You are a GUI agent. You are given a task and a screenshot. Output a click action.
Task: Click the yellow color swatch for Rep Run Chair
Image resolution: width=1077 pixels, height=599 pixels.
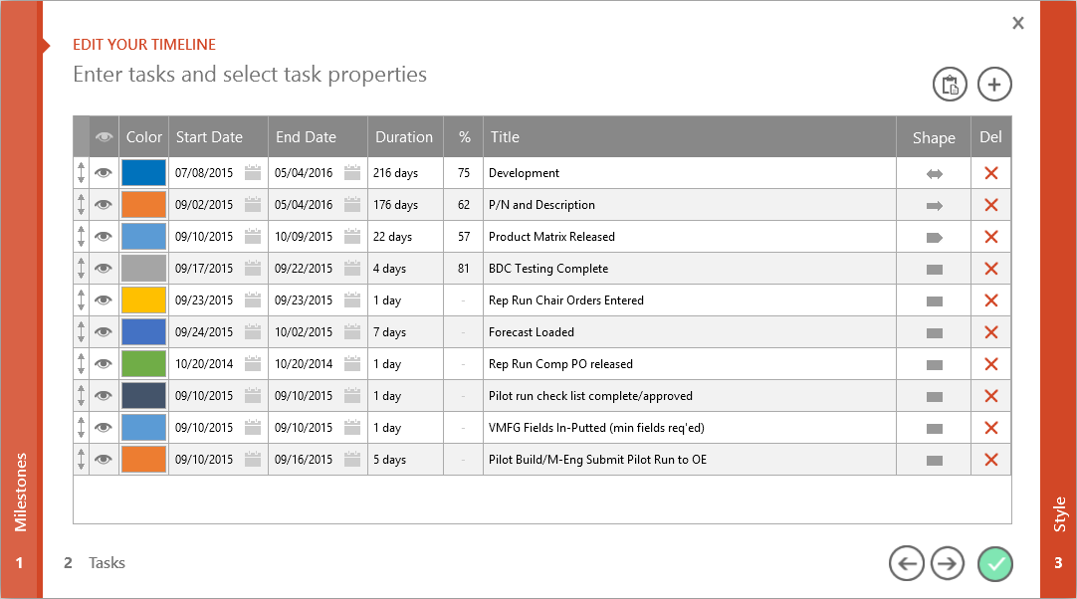(143, 300)
